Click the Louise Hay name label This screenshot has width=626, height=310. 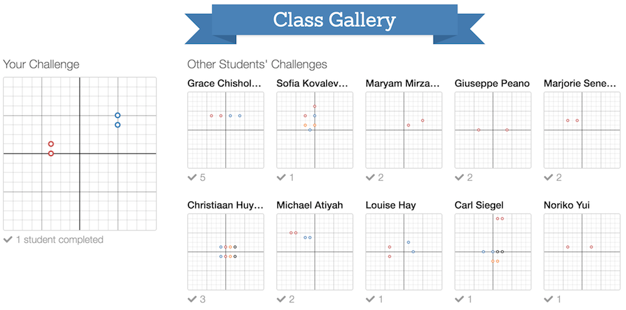391,205
